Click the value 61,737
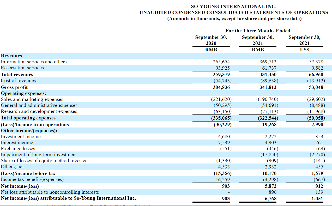The image size is (332, 206). pos(269,68)
